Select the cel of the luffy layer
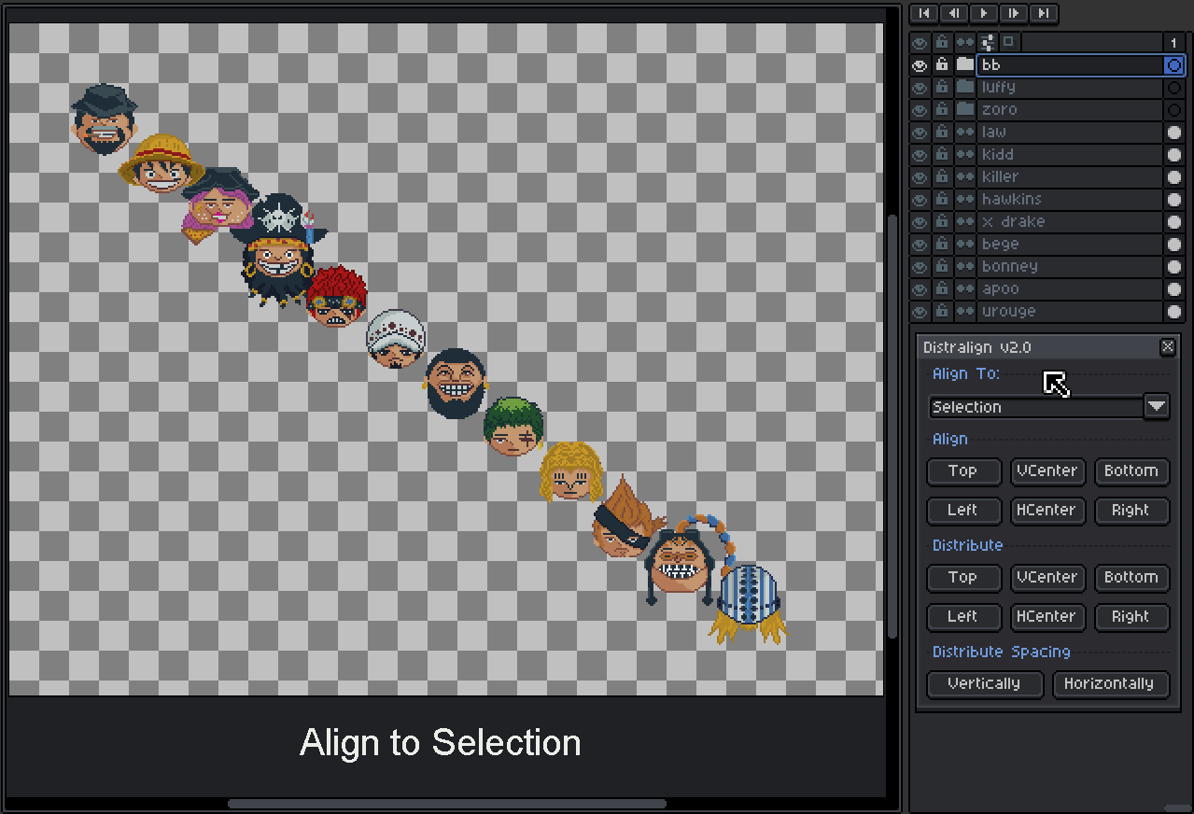This screenshot has height=814, width=1194. [x=1174, y=88]
